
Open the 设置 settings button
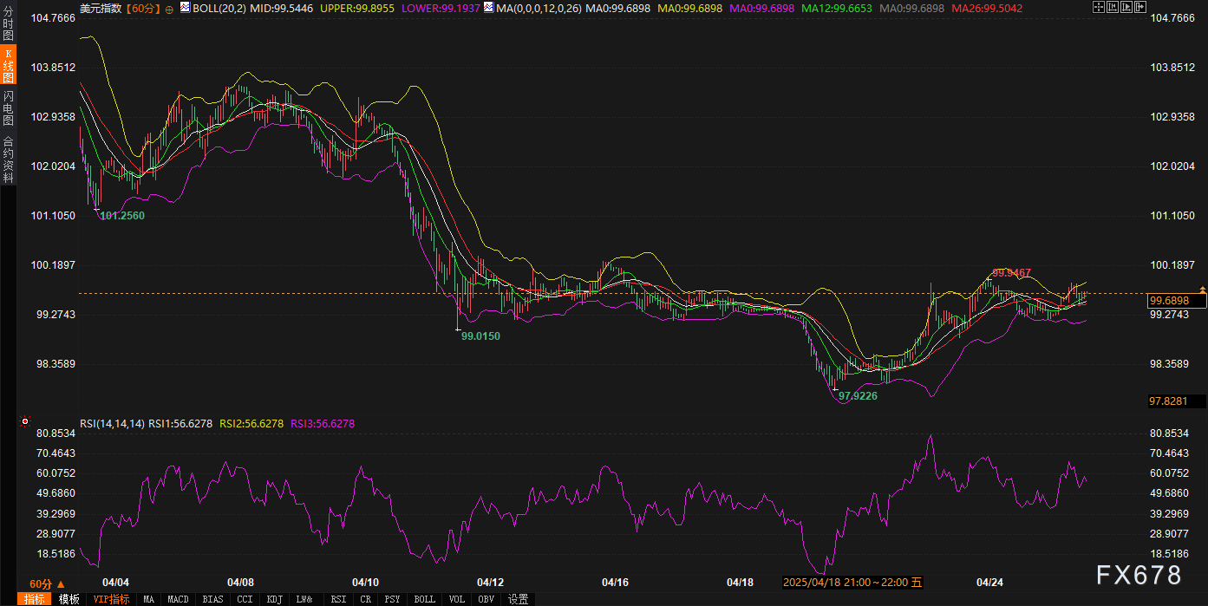point(518,599)
